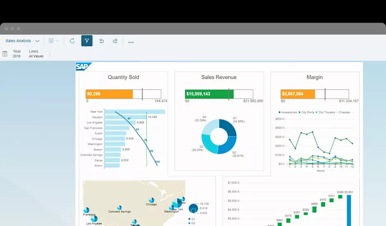Screen dimensions: 386x226
Task: Toggle the Filter funnel button
Action: 87,41
